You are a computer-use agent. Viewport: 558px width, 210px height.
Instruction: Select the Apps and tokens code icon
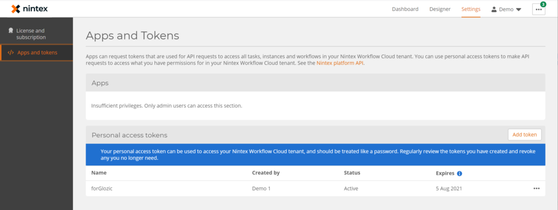click(11, 53)
